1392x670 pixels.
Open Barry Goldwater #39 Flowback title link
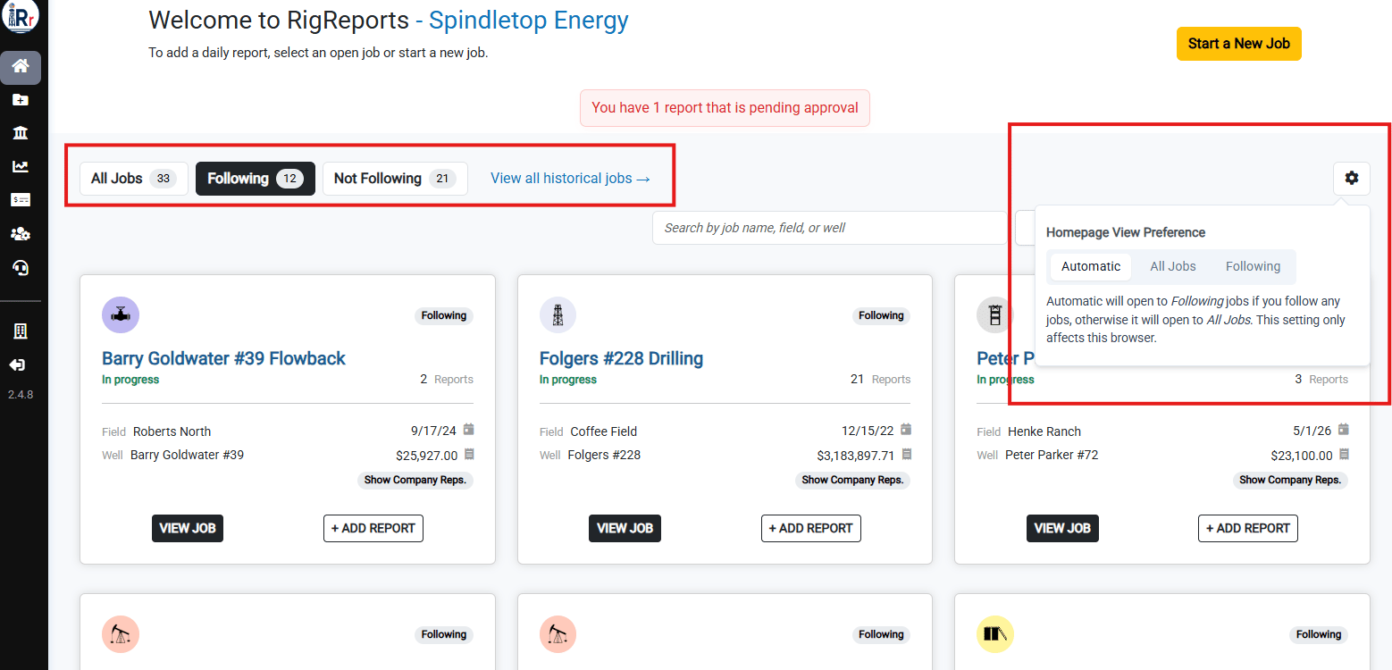pyautogui.click(x=223, y=358)
